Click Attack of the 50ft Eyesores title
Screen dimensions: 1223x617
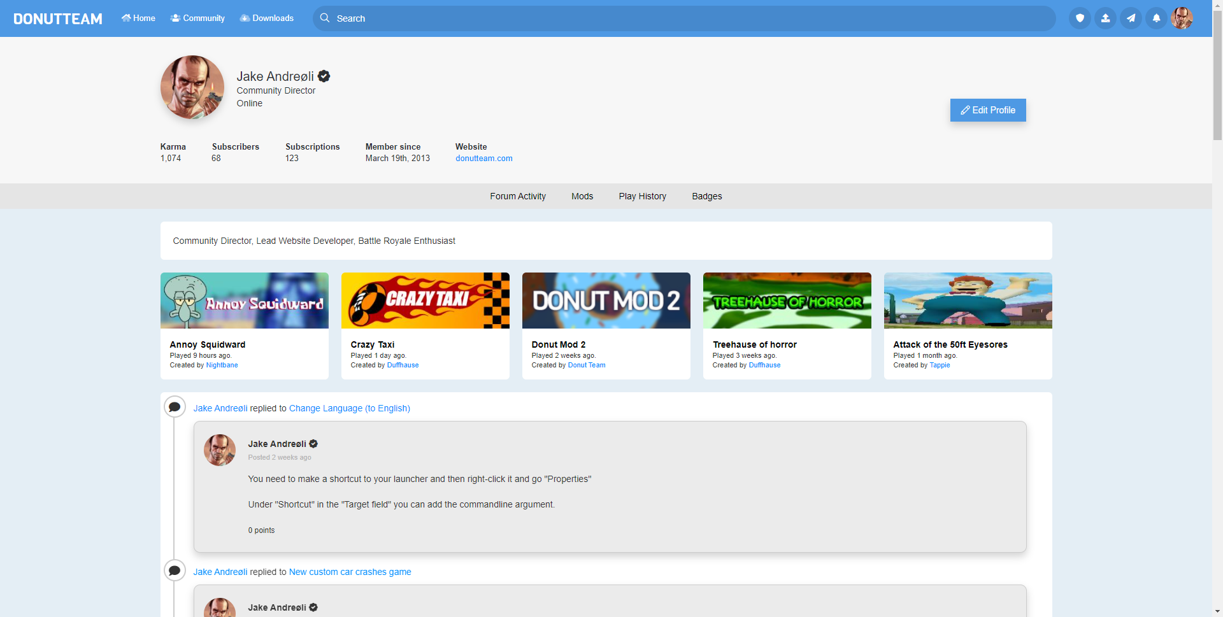click(x=950, y=344)
